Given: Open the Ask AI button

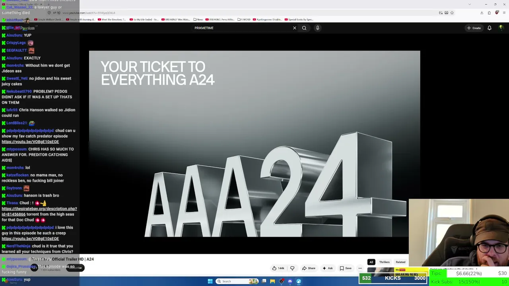Looking at the screenshot, I should pos(328,268).
